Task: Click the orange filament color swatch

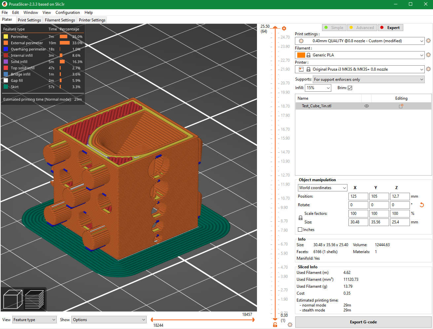Action: click(301, 55)
